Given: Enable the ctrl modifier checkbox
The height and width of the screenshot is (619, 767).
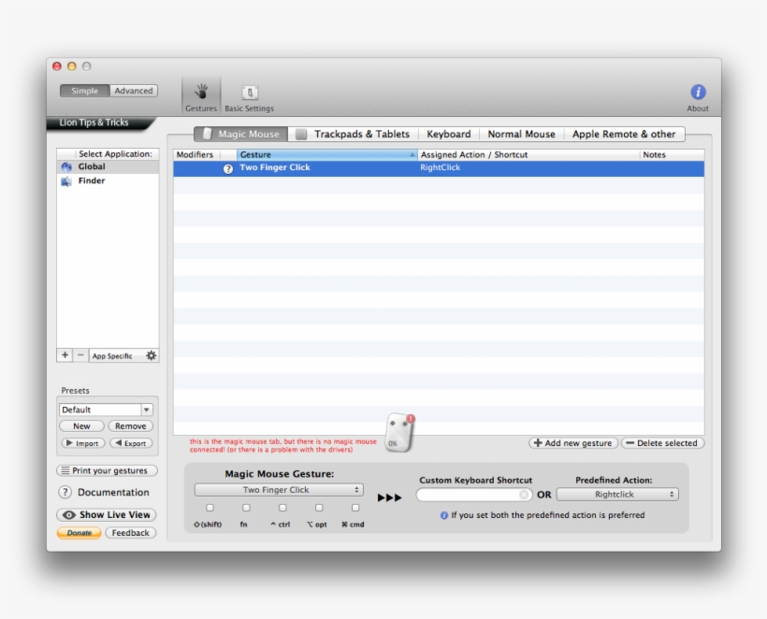Looking at the screenshot, I should pos(282,508).
